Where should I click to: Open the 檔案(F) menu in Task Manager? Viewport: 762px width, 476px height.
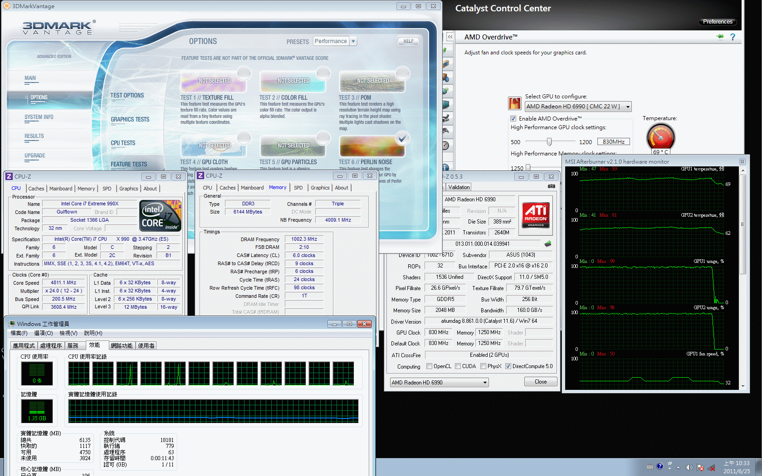[x=19, y=333]
